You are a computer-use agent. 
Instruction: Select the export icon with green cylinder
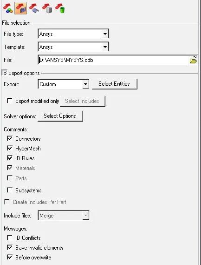pyautogui.click(x=60, y=8)
